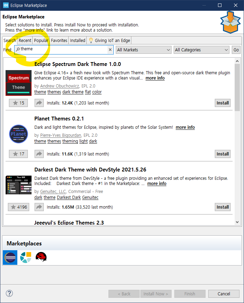This screenshot has width=244, height=303.
Task: Open the Spectrum Theme logo thumbnail
Action: coord(18,83)
